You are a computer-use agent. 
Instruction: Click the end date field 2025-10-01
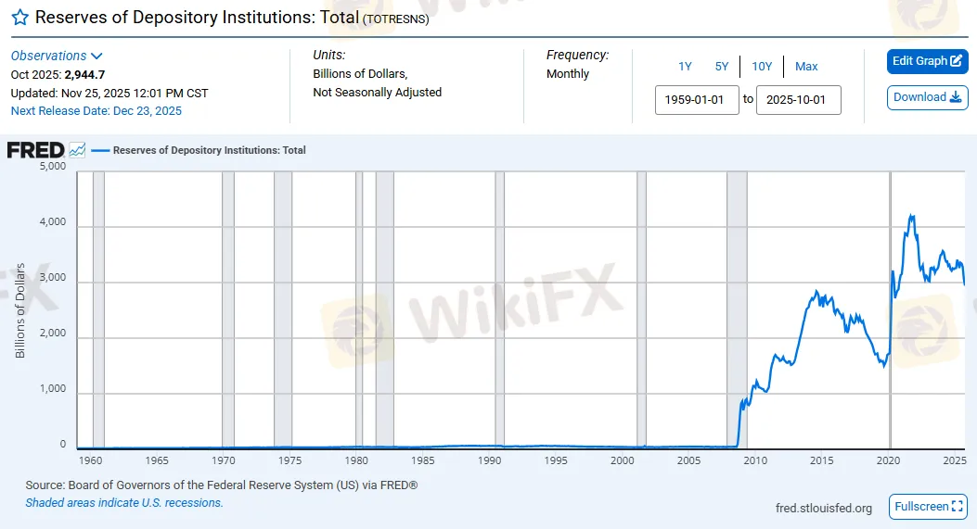(798, 100)
